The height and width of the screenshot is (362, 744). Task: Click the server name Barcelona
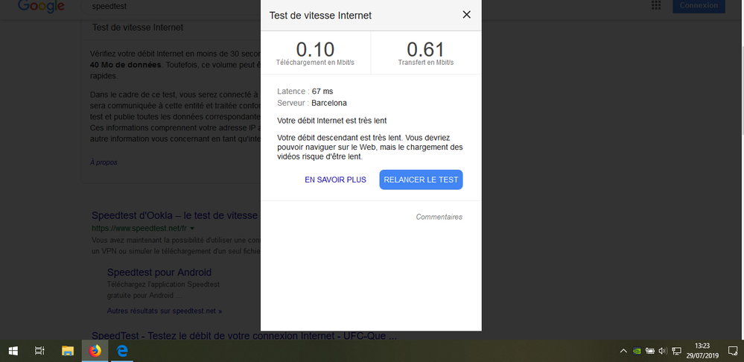[x=329, y=103]
